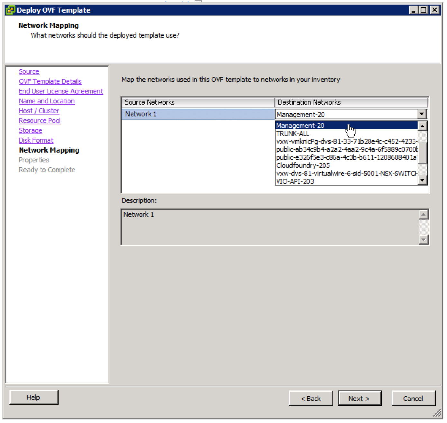Go to Disk Format step
The height and width of the screenshot is (423, 447).
tap(36, 141)
